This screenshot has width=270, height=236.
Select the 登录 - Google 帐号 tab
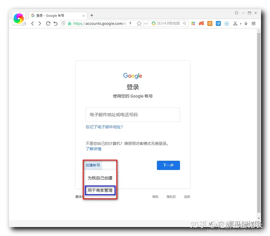pyautogui.click(x=58, y=15)
